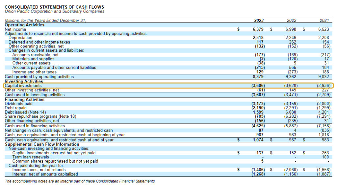Click Other operating activities, net label

click(x=36, y=46)
